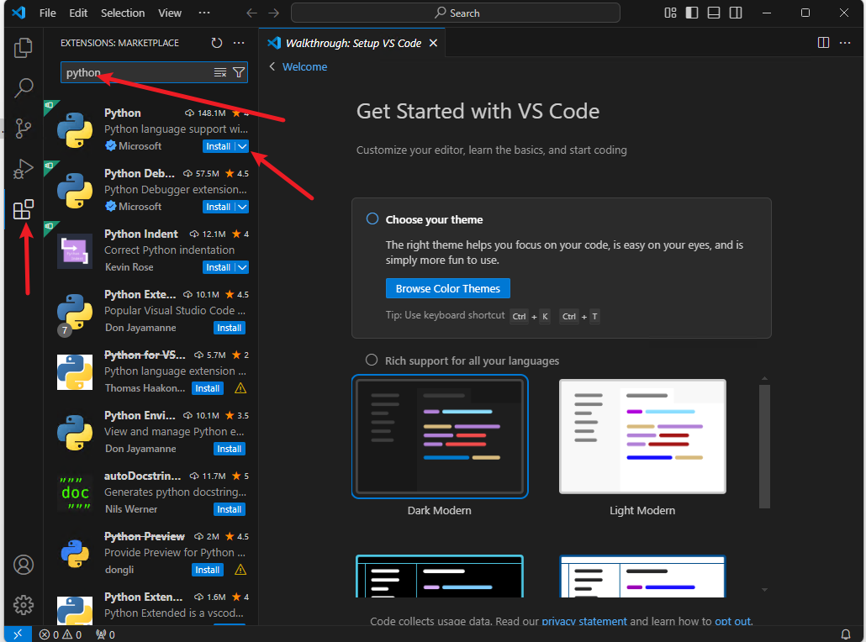Go forward using the navigation arrow

[273, 13]
